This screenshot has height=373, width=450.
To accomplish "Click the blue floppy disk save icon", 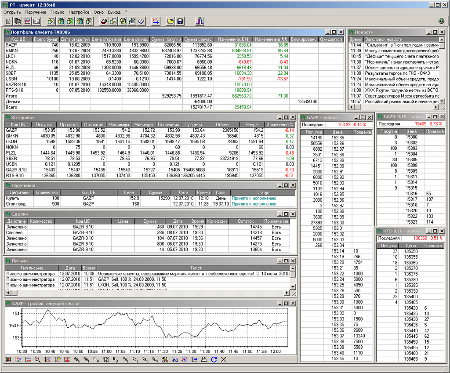I will [180, 21].
